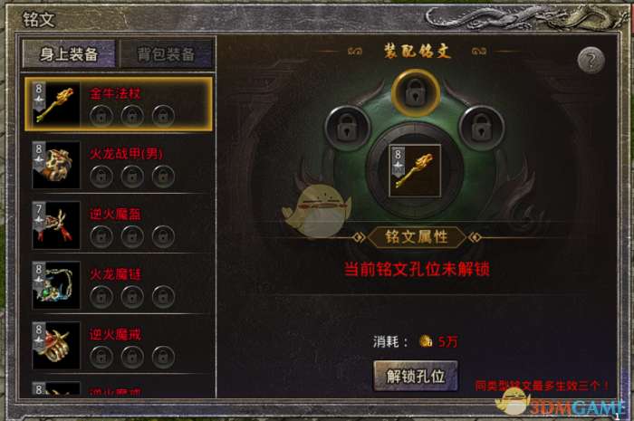Open the question mark help button

tap(591, 61)
